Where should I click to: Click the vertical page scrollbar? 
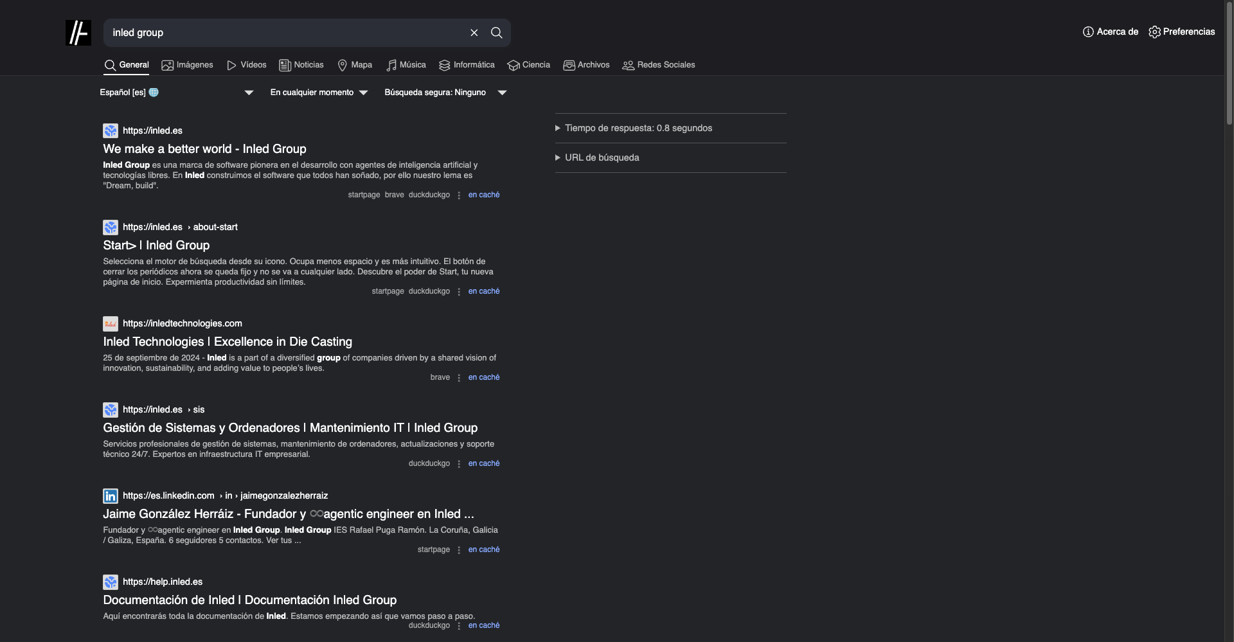click(x=1229, y=64)
